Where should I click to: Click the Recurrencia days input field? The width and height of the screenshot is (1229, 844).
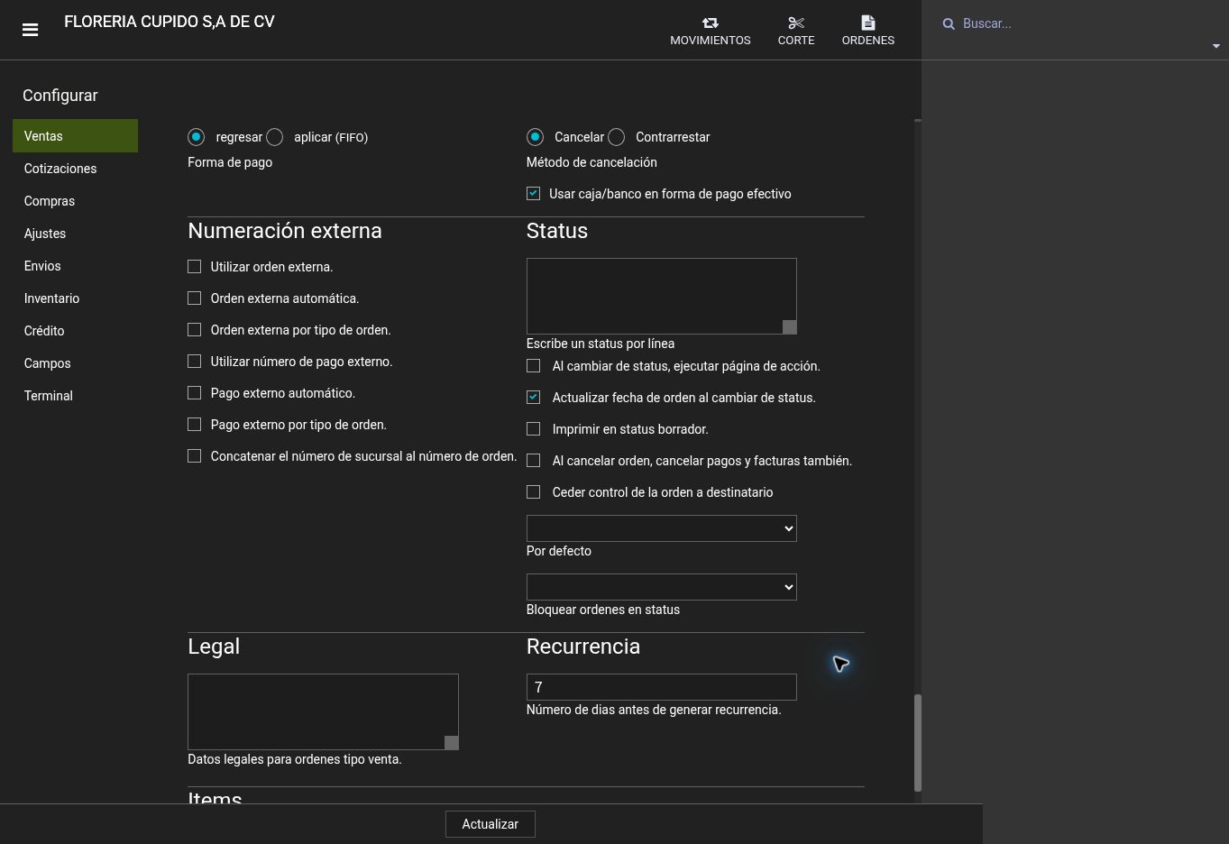coord(661,687)
